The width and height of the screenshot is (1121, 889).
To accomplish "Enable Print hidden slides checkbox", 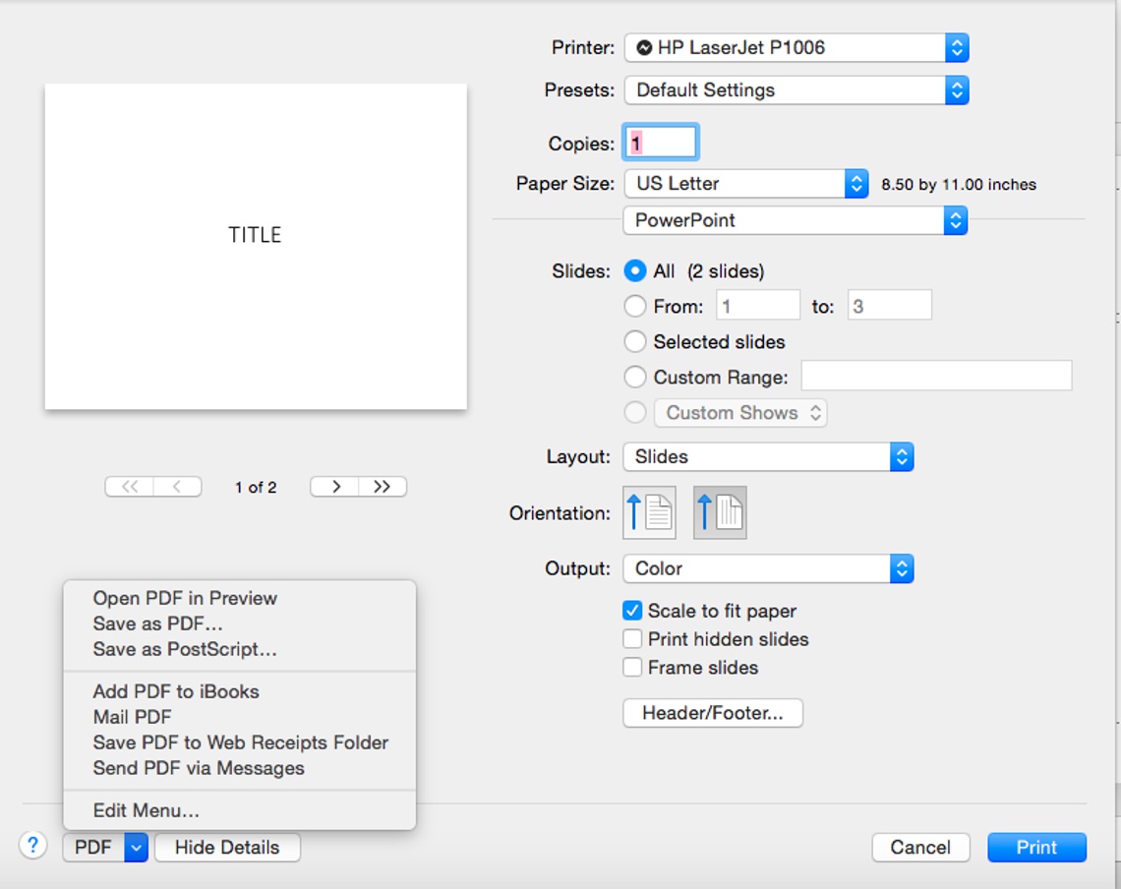I will pyautogui.click(x=632, y=638).
